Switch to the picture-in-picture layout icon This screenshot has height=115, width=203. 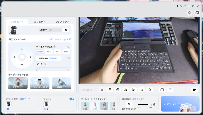[197, 13]
